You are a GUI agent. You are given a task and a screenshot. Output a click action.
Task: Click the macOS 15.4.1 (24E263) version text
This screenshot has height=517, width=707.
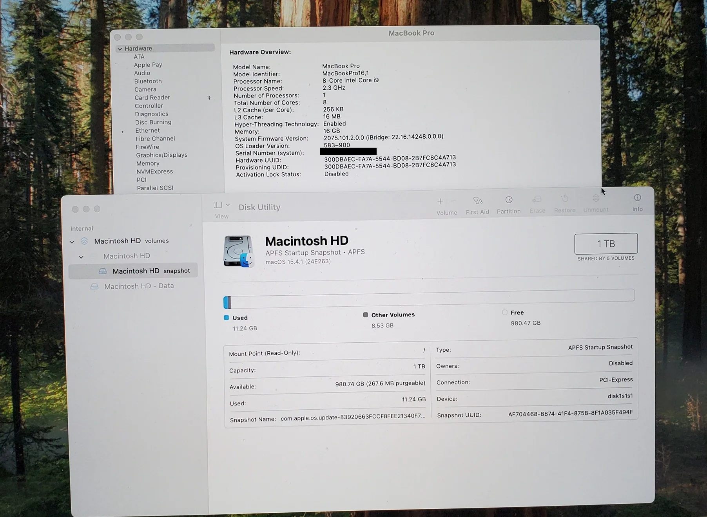click(298, 262)
